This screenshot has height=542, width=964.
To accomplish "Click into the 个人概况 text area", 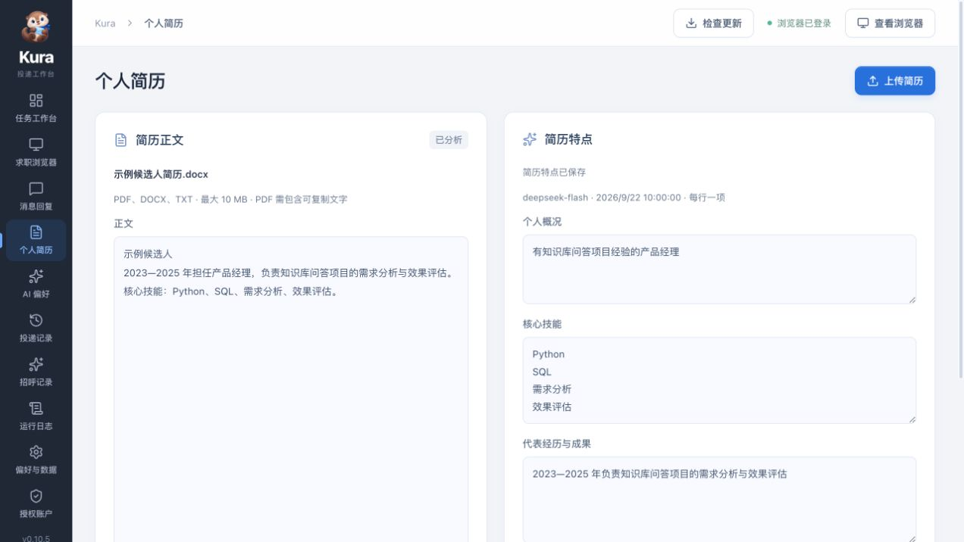I will click(x=719, y=269).
